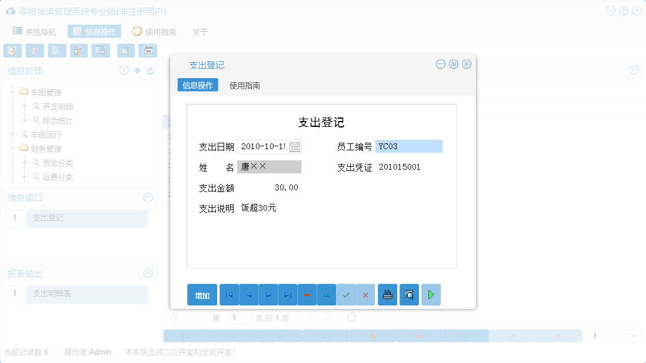
Task: Click the add (+) icon in 信息管理 panel header
Action: [x=137, y=70]
